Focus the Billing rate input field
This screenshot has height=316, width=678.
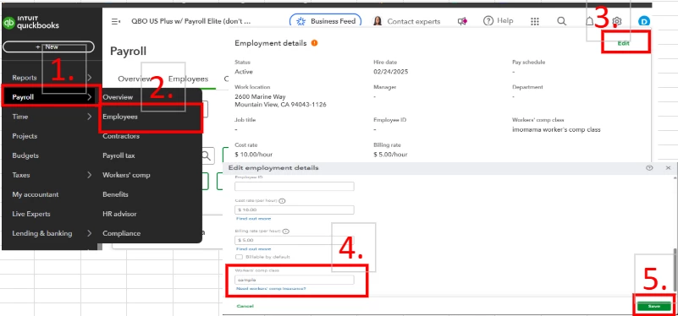295,240
